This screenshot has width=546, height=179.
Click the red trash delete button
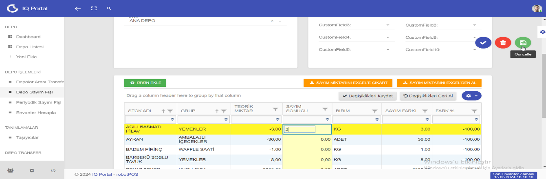(x=503, y=42)
